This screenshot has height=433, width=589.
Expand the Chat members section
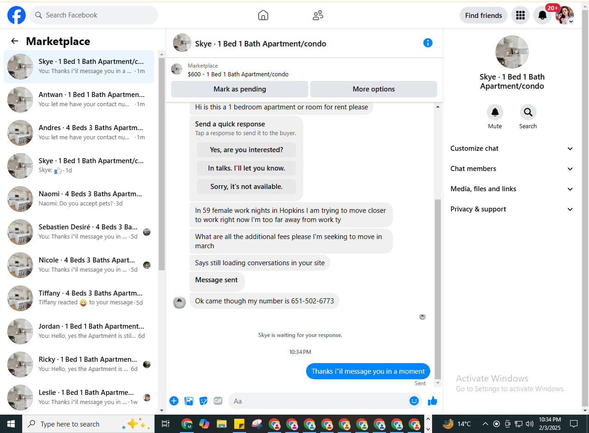coord(512,169)
